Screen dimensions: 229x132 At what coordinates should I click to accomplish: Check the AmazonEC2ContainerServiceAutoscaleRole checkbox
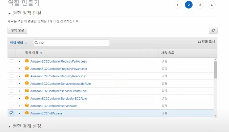(x=11, y=84)
